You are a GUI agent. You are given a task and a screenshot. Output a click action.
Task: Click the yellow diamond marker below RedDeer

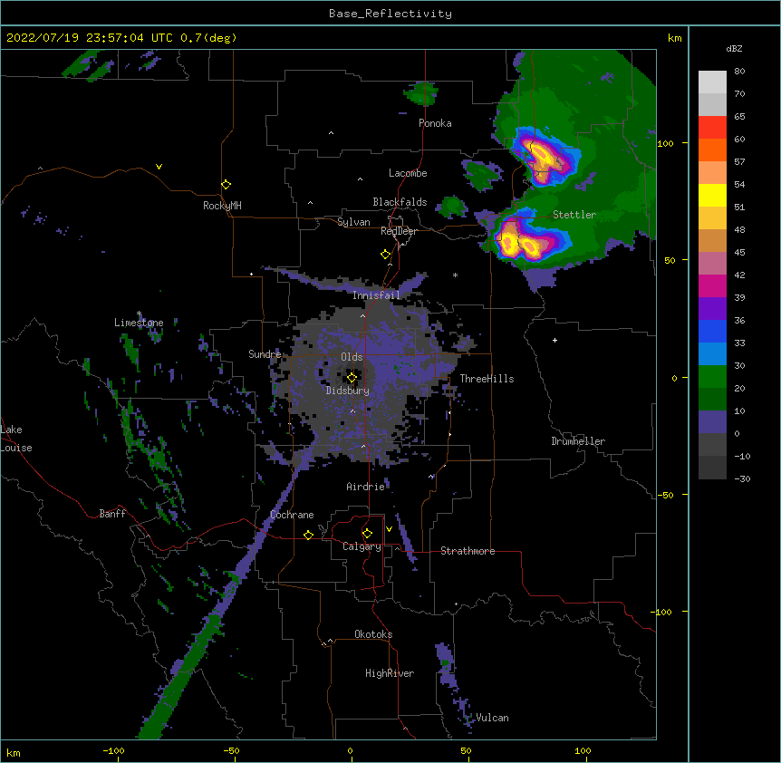pos(385,255)
